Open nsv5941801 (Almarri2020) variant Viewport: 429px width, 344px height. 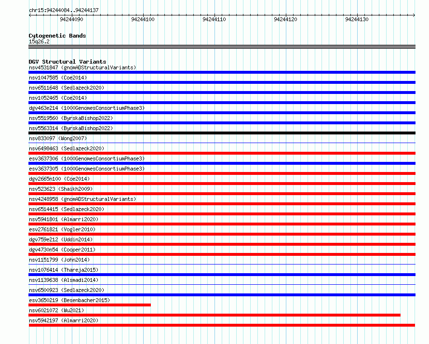pyautogui.click(x=64, y=219)
